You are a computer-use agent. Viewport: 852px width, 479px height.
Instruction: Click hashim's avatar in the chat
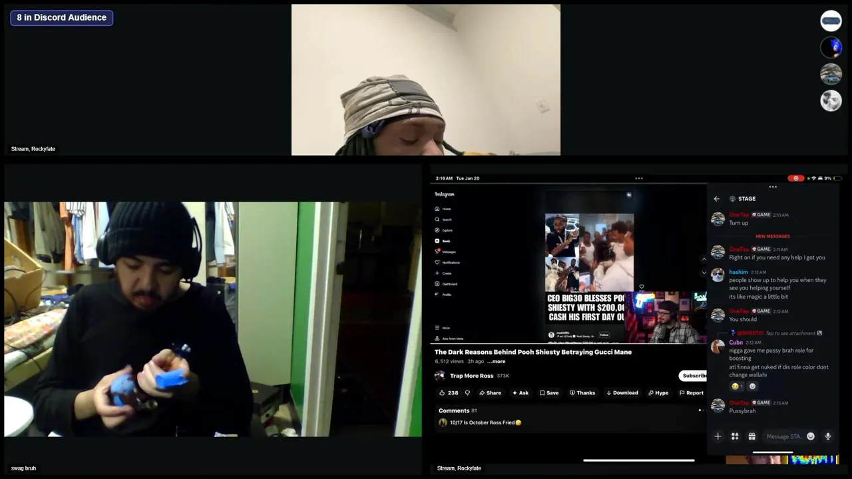pyautogui.click(x=718, y=275)
